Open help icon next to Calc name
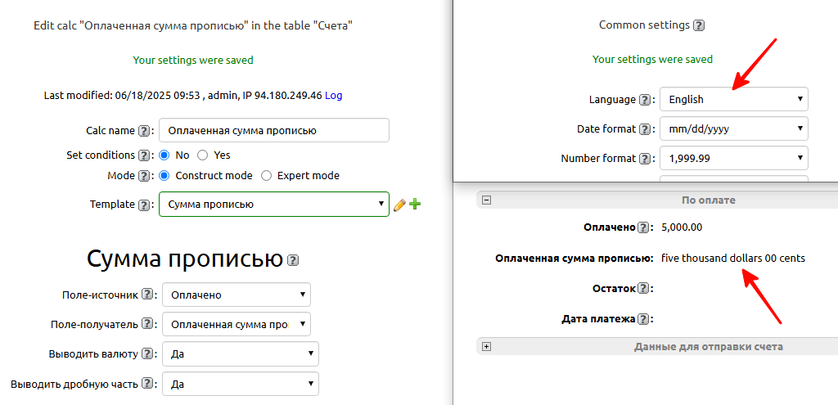This screenshot has width=838, height=405. tap(145, 131)
